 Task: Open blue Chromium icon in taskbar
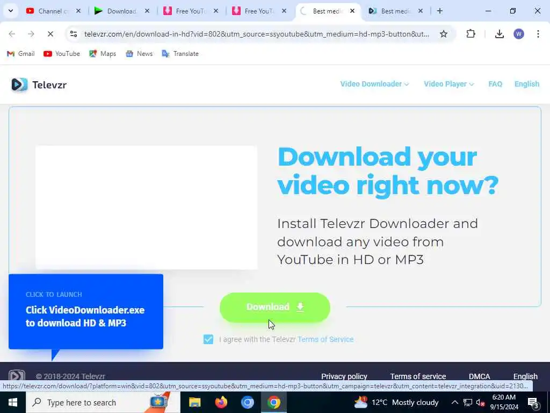click(x=247, y=402)
